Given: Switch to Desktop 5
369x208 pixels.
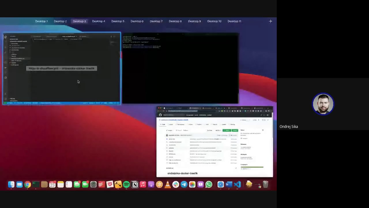Looking at the screenshot, I should [118, 21].
